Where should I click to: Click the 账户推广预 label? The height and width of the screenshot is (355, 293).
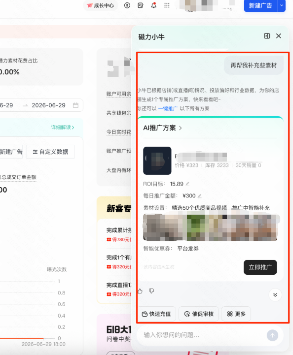click(x=119, y=151)
